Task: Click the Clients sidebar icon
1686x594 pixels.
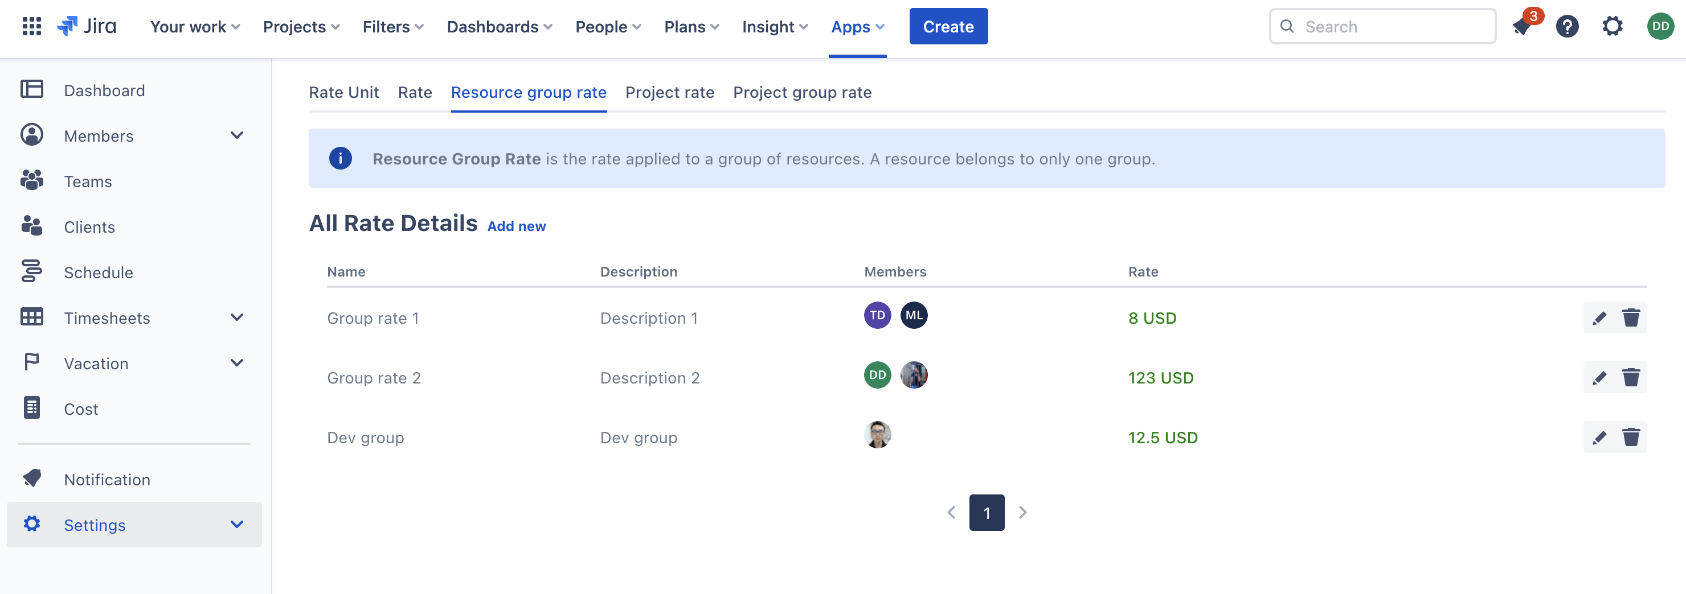Action: click(x=31, y=226)
